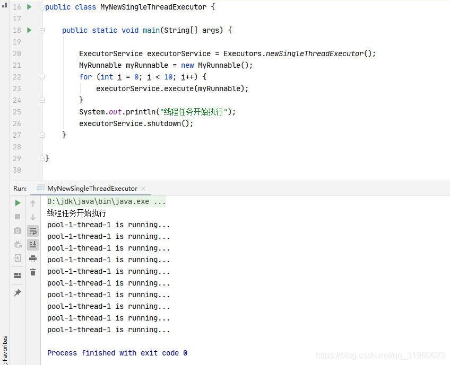Collapse the for loop fold at line 22

pos(42,77)
